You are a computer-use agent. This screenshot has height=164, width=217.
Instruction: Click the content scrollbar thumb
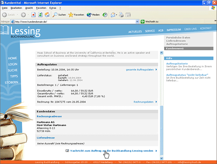[161, 131]
